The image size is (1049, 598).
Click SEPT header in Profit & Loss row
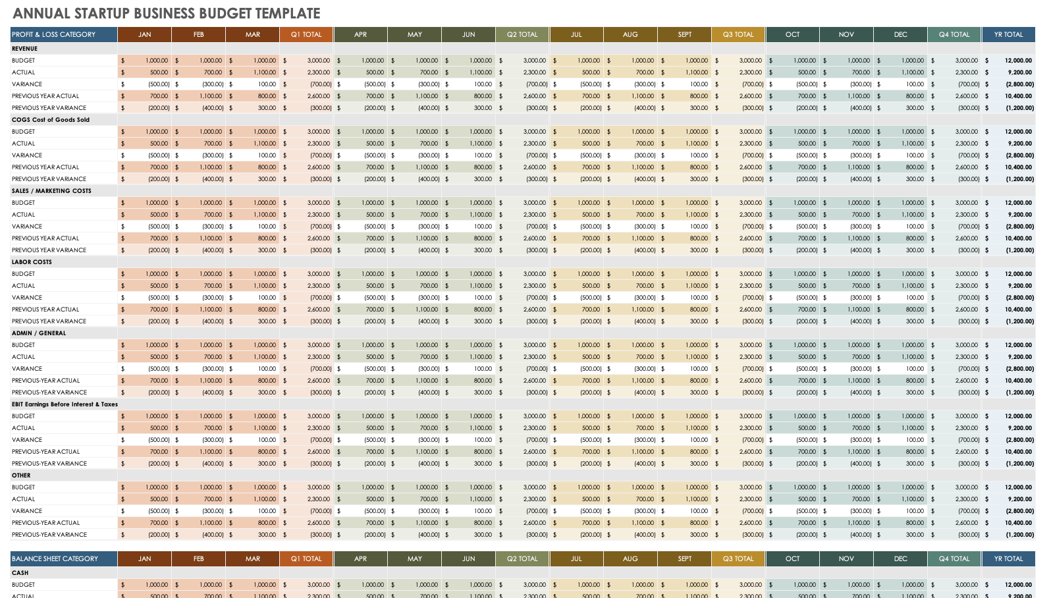point(685,34)
